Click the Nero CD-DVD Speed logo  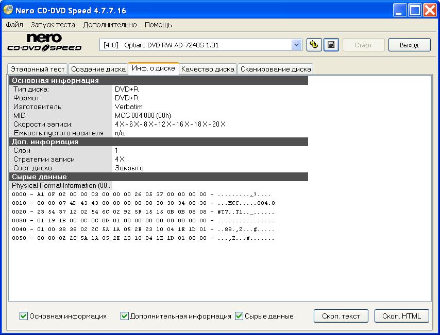pos(44,43)
